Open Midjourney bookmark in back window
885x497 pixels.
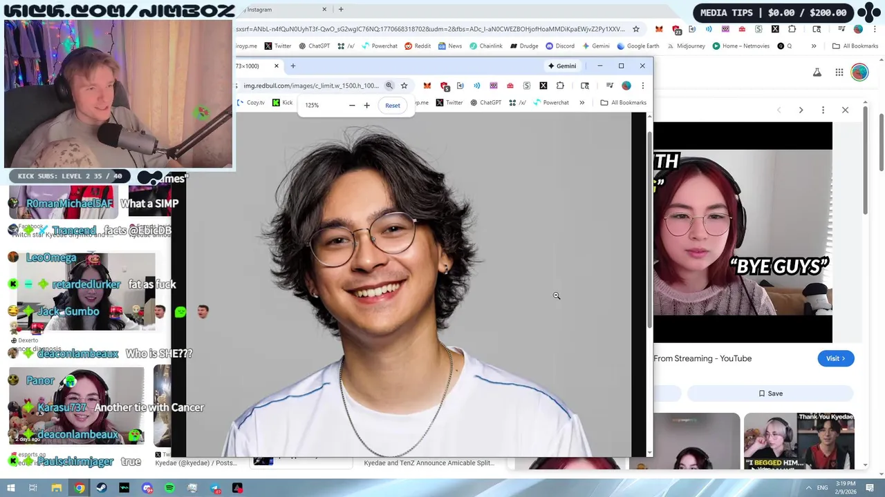685,46
